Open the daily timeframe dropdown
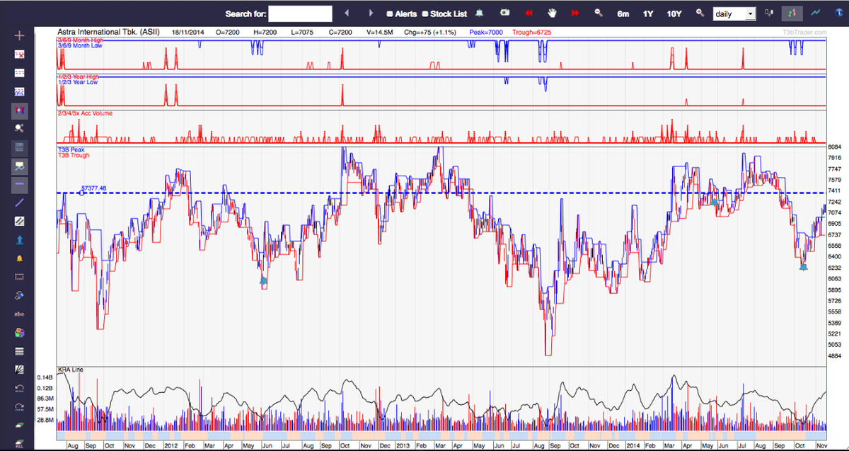 [734, 14]
